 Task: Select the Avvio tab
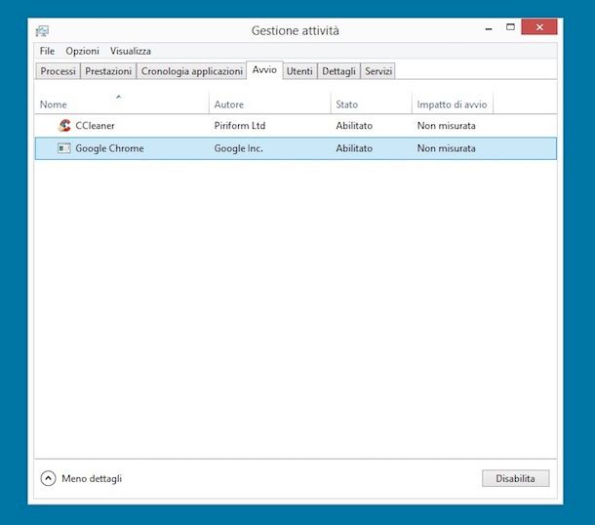pyautogui.click(x=264, y=70)
